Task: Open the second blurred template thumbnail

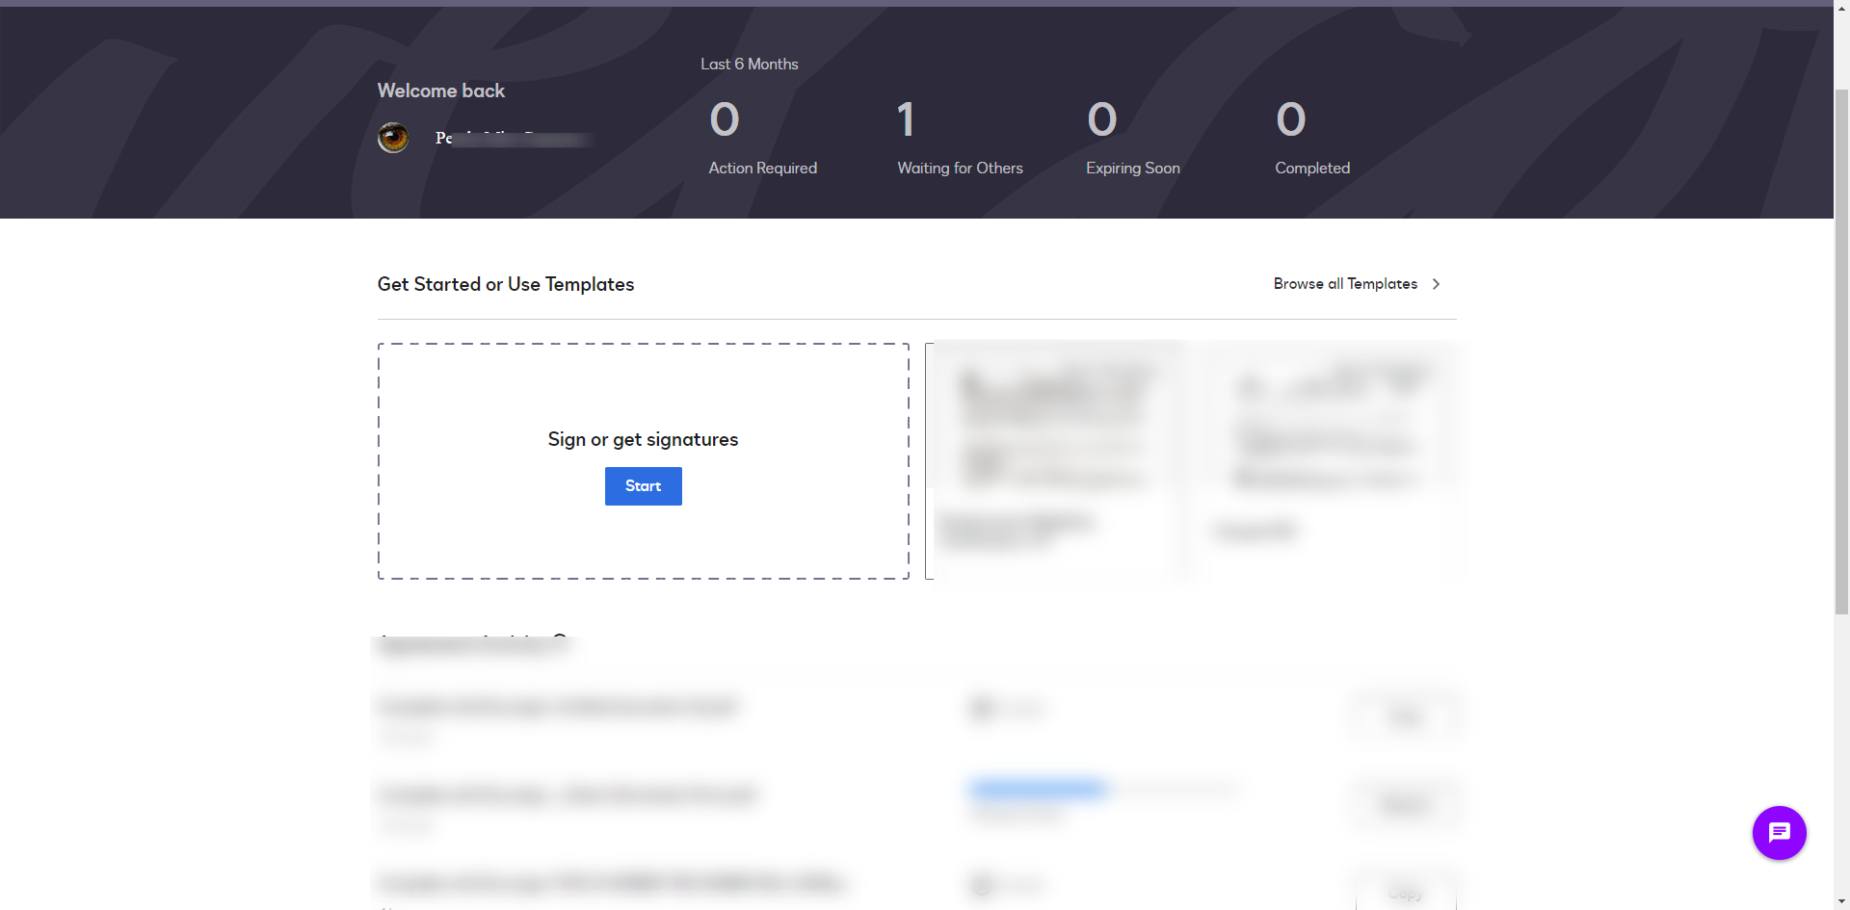Action: point(1327,459)
